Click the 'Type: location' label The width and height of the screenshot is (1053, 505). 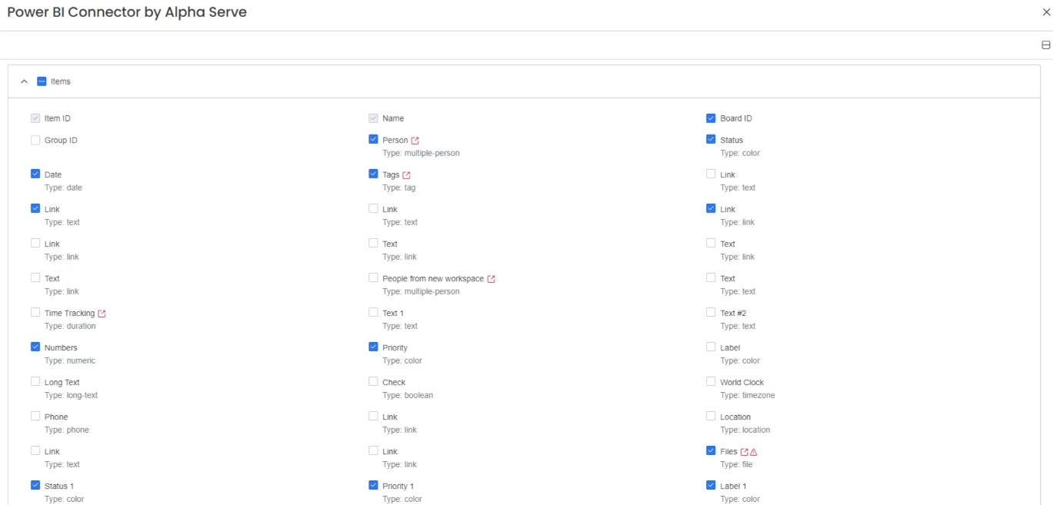pos(745,430)
